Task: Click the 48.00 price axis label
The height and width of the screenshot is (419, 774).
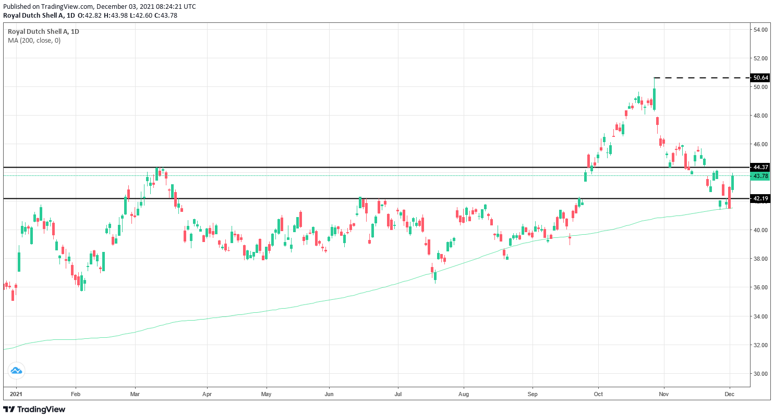Action: pyautogui.click(x=761, y=116)
